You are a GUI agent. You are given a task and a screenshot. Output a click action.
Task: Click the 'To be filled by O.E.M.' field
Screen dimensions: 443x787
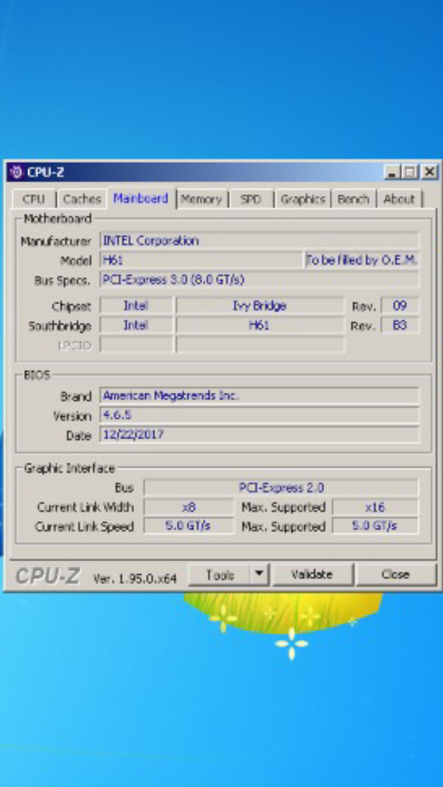pos(362,260)
